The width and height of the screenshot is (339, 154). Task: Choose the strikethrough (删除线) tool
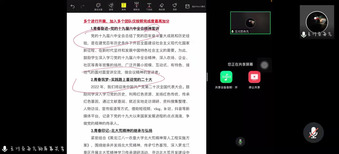point(136,6)
